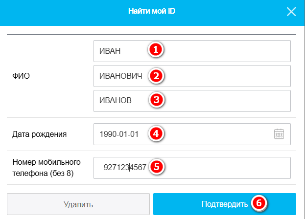The height and width of the screenshot is (219, 305).
Task: Click the red marker number 2
Action: point(156,76)
